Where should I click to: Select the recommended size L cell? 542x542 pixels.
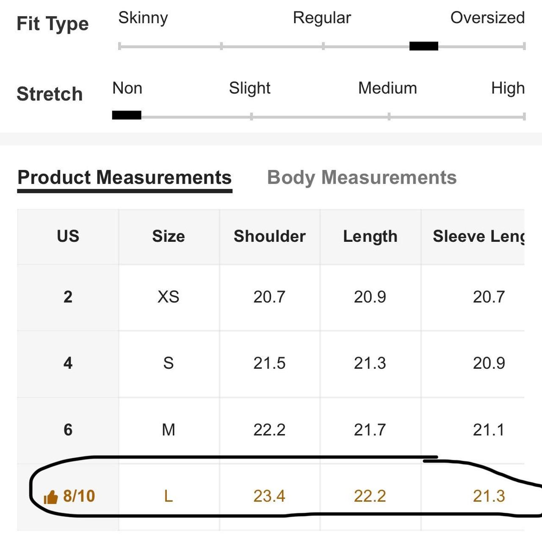pyautogui.click(x=169, y=496)
